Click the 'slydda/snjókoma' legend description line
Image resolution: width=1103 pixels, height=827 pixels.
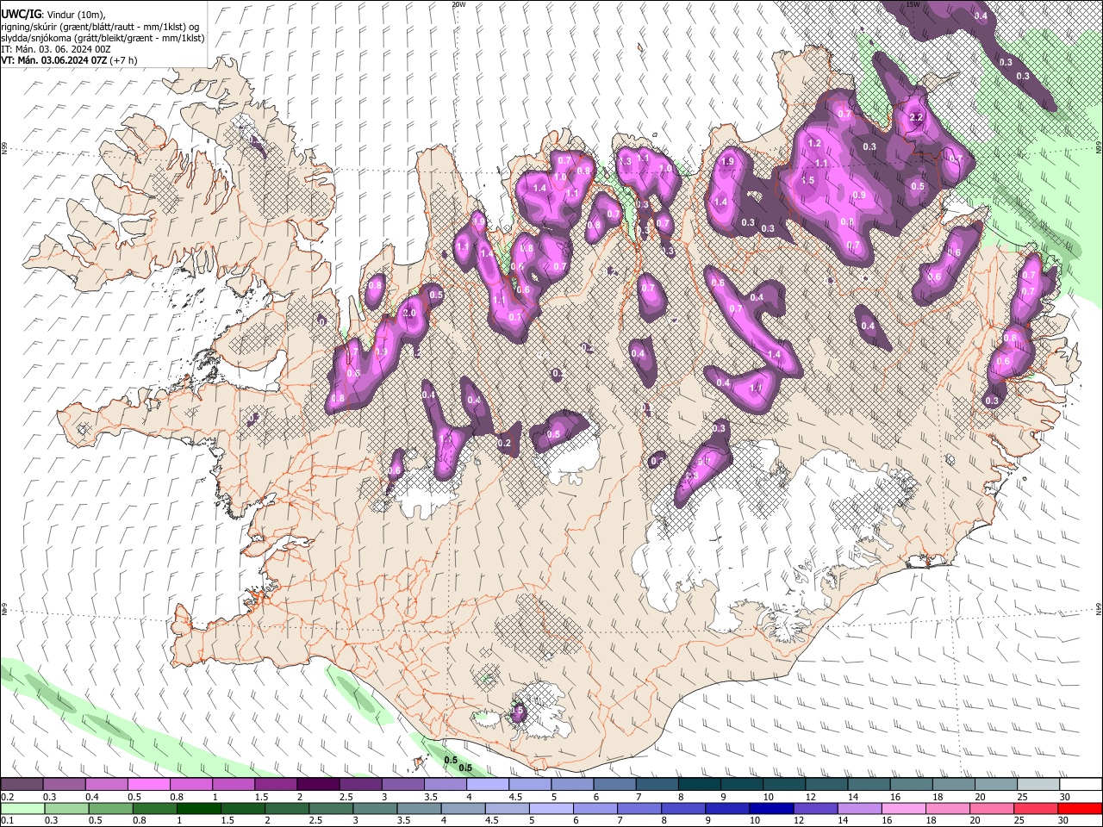coord(103,38)
